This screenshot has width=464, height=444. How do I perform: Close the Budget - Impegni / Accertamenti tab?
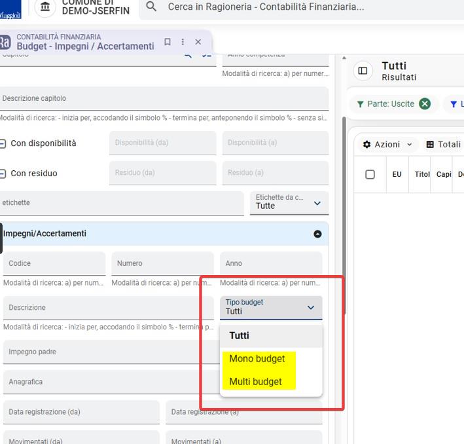click(198, 42)
